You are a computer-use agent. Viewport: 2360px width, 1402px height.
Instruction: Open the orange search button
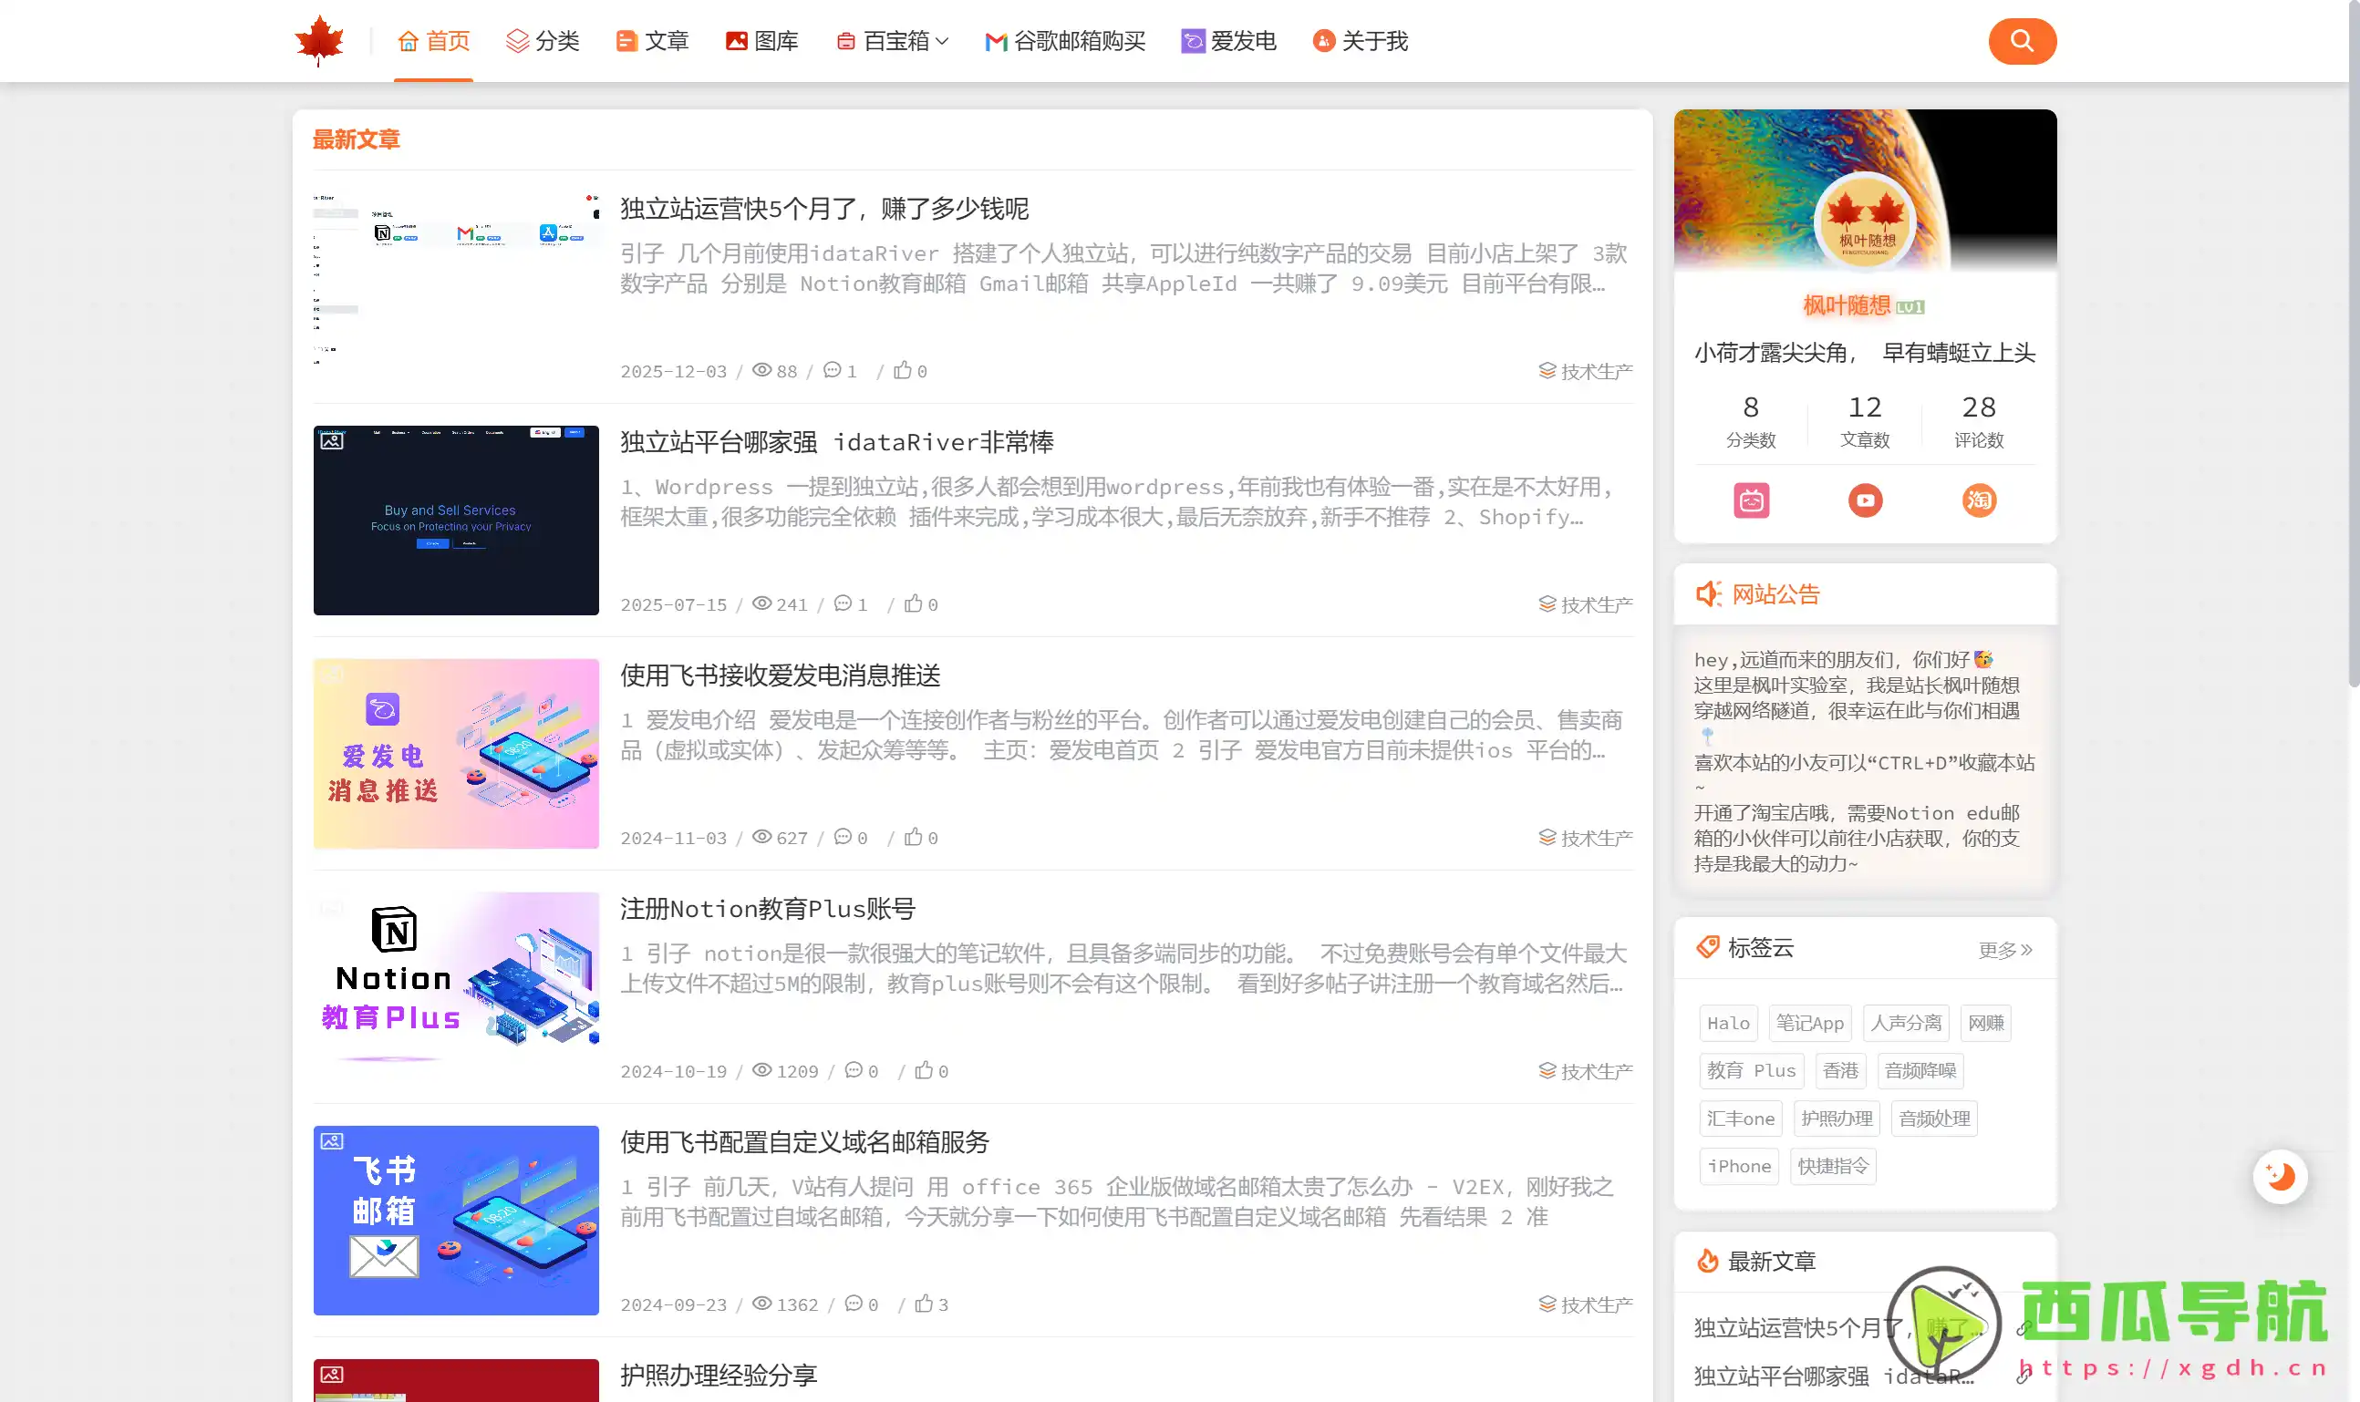(2022, 41)
